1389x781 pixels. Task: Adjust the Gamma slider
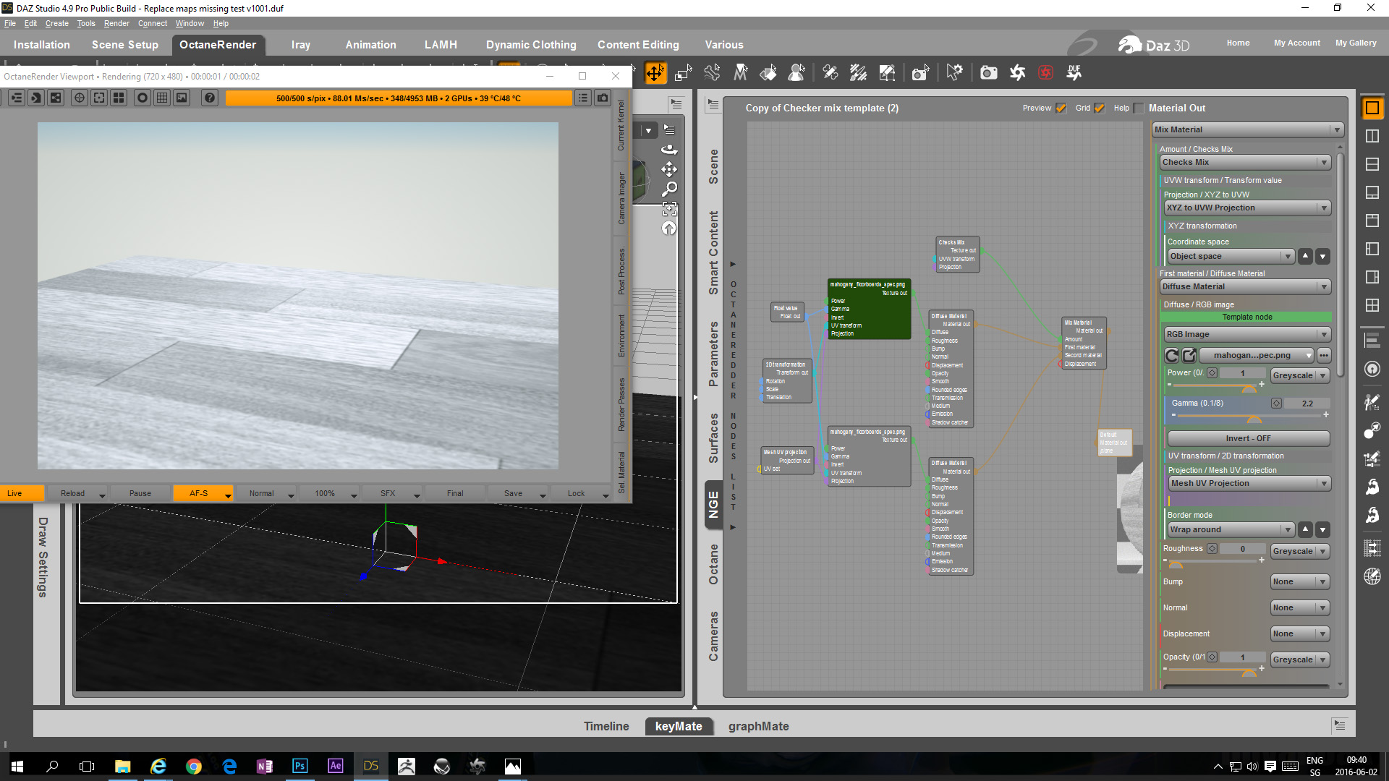click(x=1254, y=417)
